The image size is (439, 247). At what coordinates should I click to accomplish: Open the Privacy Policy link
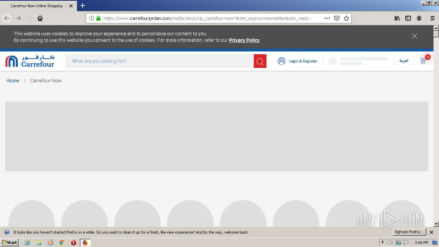pyautogui.click(x=244, y=40)
